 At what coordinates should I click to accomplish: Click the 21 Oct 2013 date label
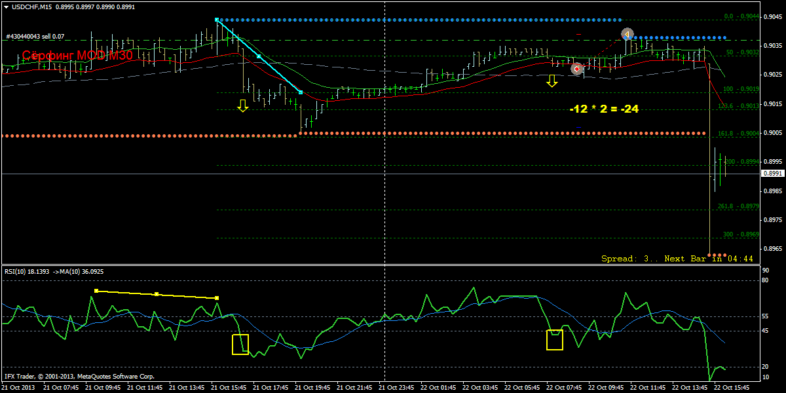(20, 388)
